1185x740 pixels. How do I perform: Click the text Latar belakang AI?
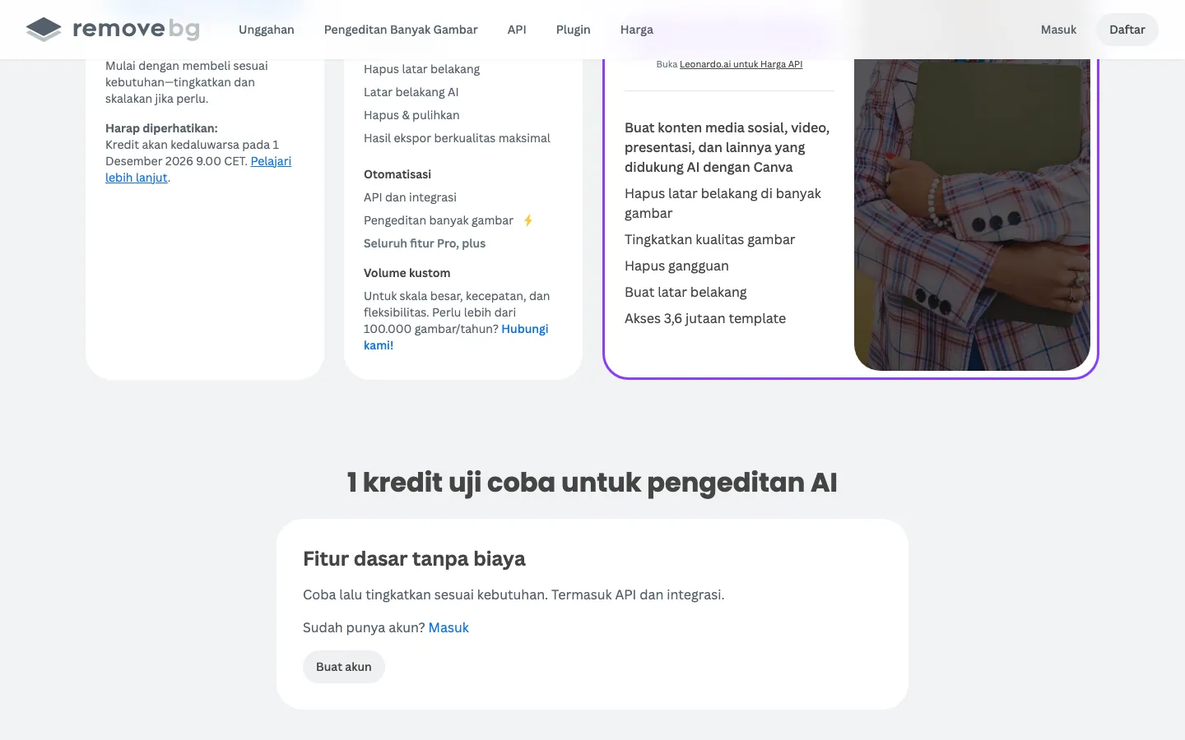411,92
